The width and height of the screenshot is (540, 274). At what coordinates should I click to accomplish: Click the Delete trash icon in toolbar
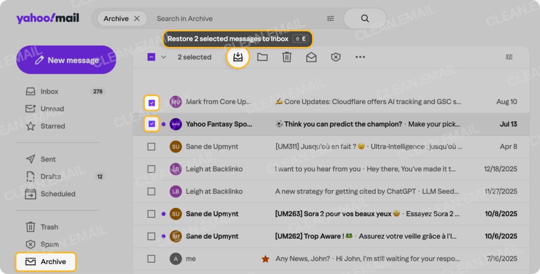pos(287,57)
